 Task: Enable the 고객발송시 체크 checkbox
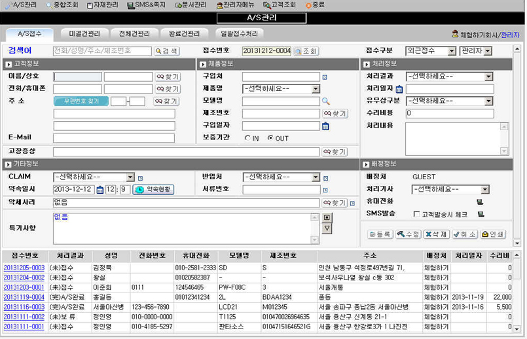416,214
